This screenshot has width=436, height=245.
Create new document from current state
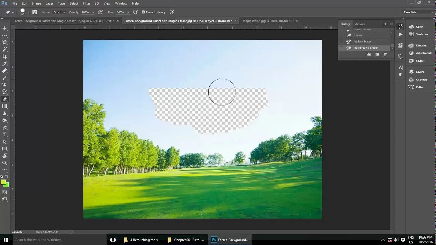click(369, 54)
